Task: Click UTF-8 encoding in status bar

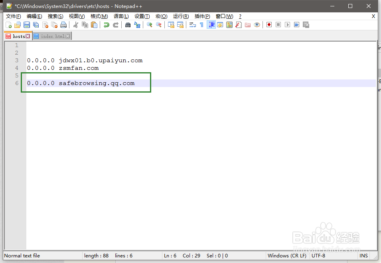Action: 318,256
